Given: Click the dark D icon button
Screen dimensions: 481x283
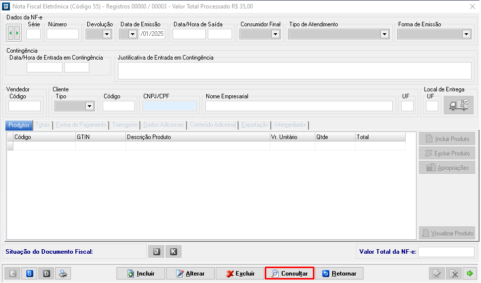Looking at the screenshot, I should coord(46,274).
